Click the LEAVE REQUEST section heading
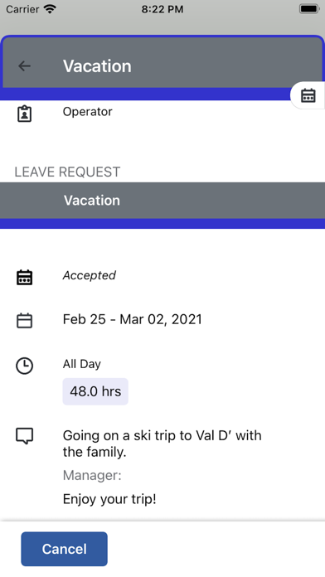 (67, 172)
